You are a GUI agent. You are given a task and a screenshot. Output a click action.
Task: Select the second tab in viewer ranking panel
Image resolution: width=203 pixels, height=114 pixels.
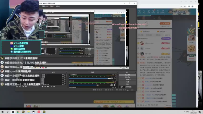coord(149,35)
